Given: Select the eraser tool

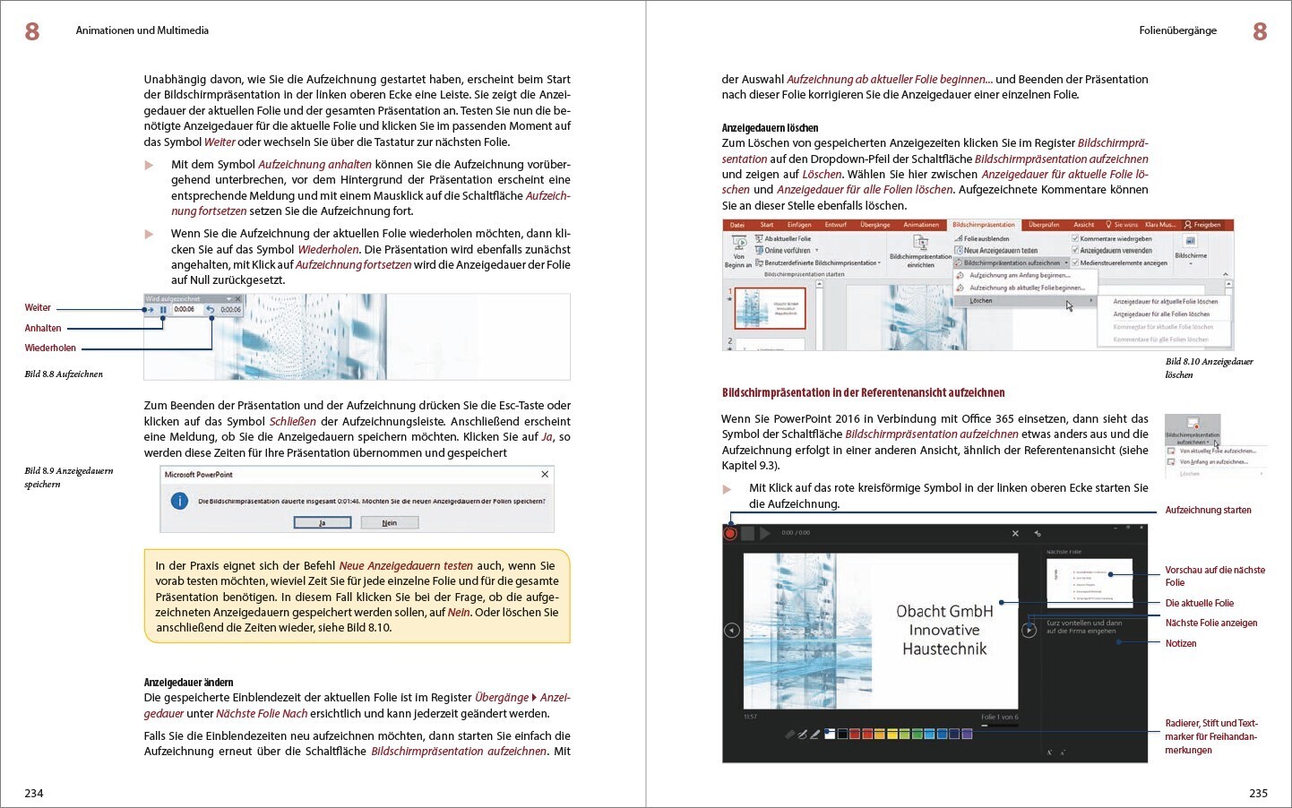Looking at the screenshot, I should click(x=790, y=734).
